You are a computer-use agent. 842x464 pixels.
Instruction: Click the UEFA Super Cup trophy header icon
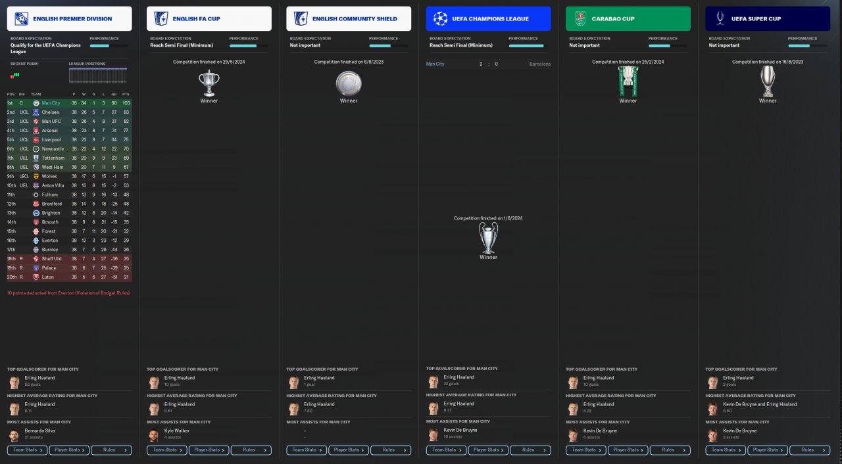coord(720,18)
